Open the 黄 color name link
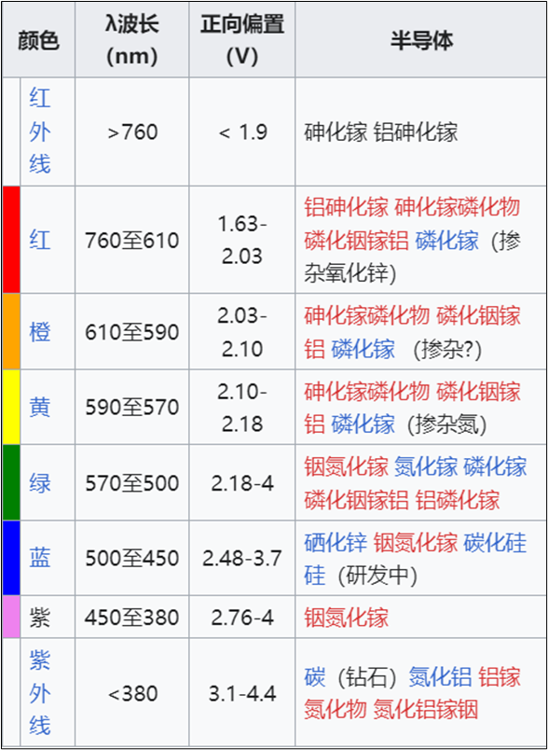The image size is (548, 750). point(40,407)
